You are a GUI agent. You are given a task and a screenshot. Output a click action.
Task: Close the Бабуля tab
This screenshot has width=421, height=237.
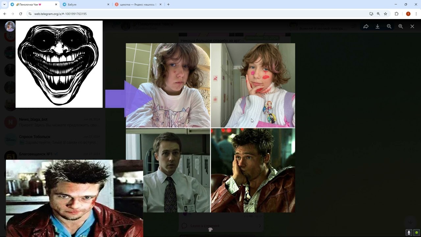tap(108, 5)
